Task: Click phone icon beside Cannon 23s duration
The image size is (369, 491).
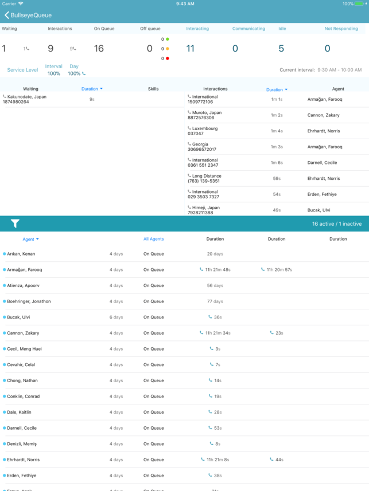Action: (x=272, y=332)
